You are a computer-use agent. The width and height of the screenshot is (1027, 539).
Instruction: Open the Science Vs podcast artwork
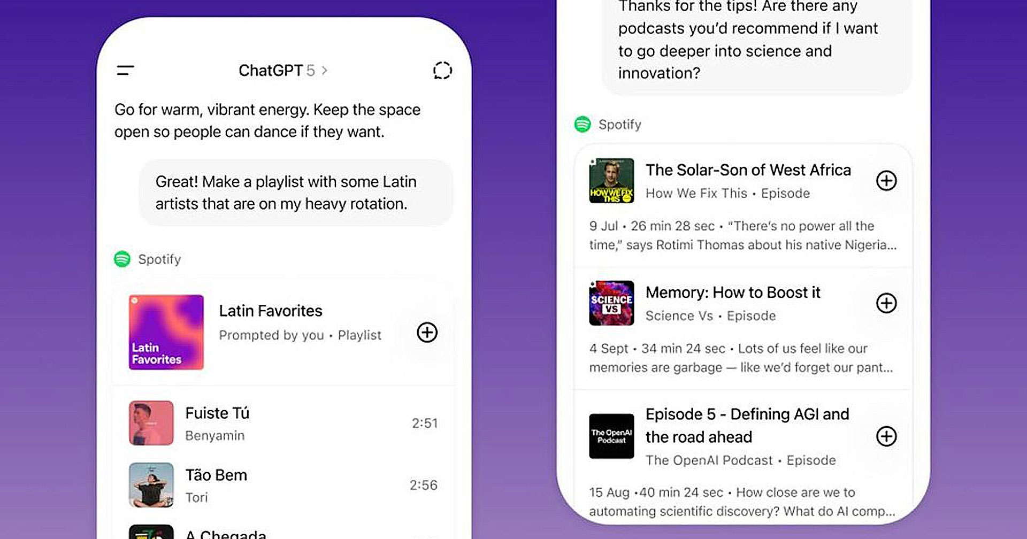tap(611, 303)
